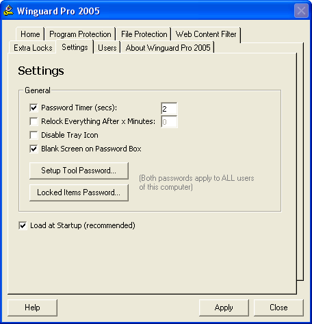
Task: Check the Disable Tray Icon option
Action: tap(34, 135)
